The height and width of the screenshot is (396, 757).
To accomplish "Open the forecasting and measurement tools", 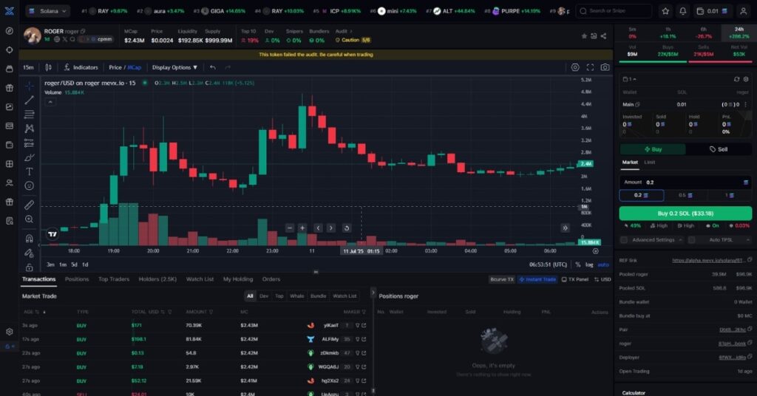I will coord(29,143).
